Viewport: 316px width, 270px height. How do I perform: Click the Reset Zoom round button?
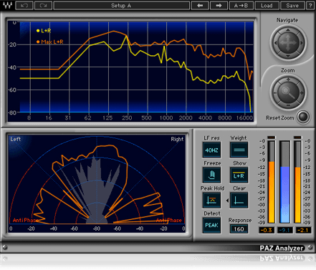[x=303, y=117]
